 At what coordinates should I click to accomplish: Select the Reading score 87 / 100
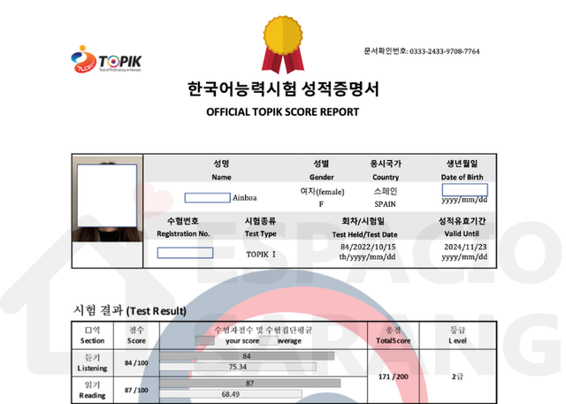pos(136,390)
